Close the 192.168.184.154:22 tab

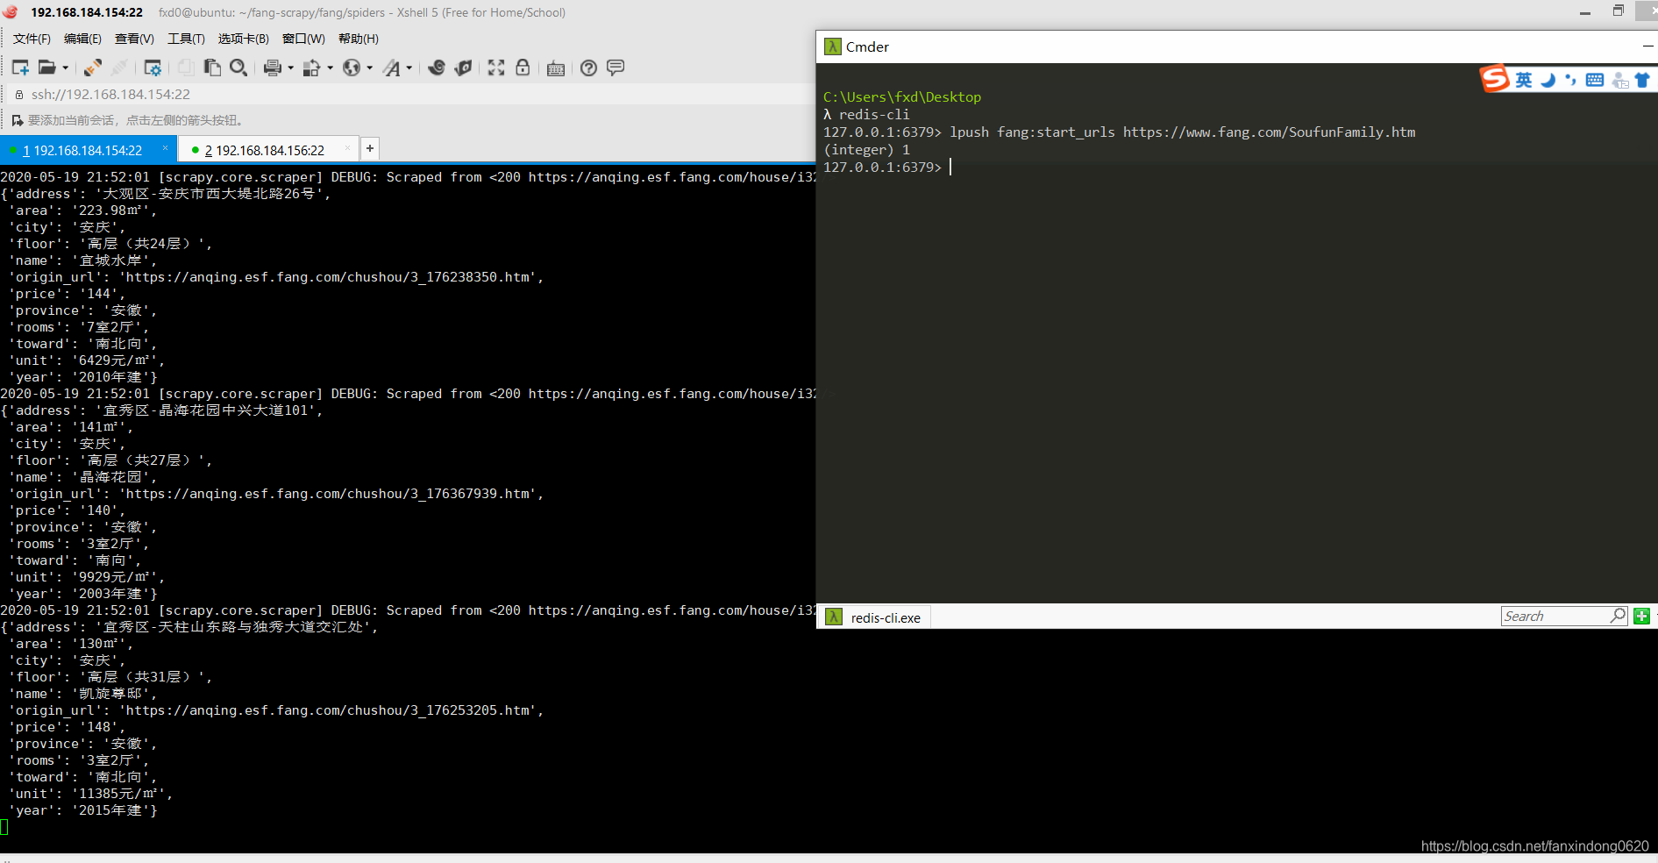click(x=165, y=148)
